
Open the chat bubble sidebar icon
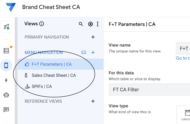6,110
